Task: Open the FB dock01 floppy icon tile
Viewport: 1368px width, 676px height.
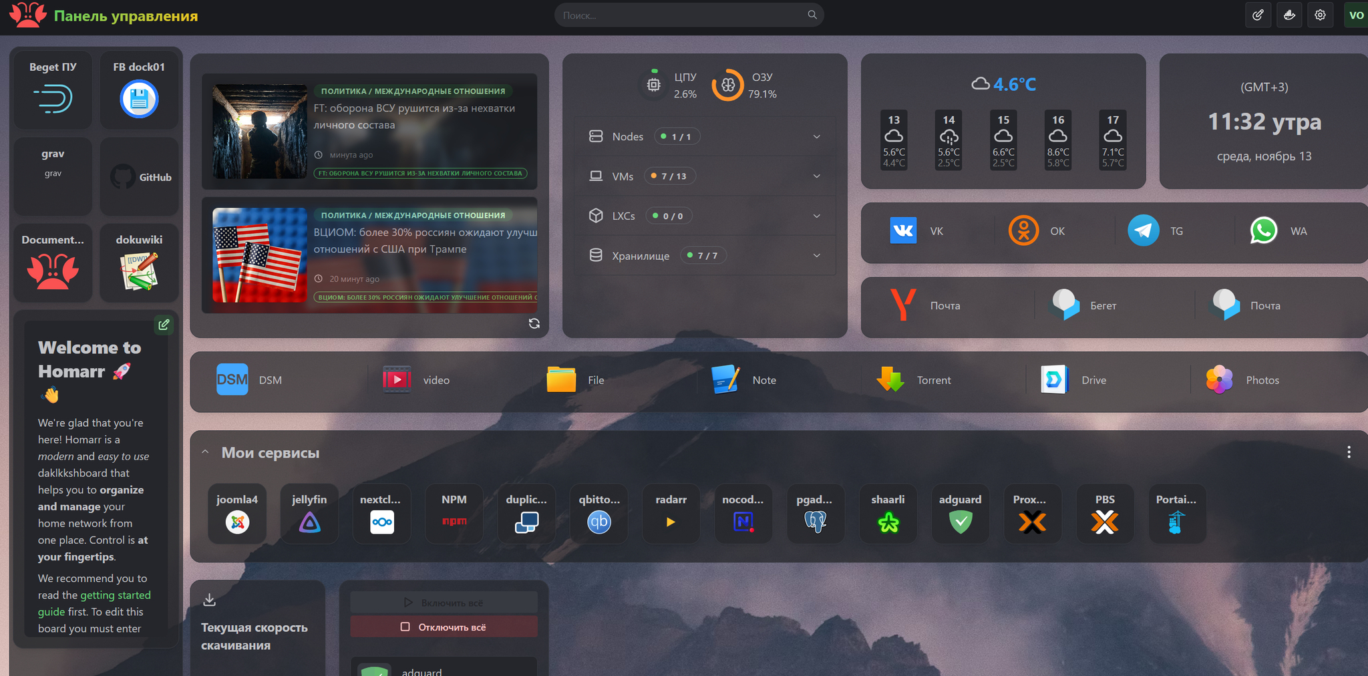Action: tap(139, 90)
